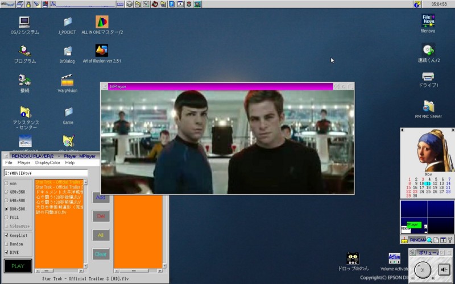Open the Volume Activate icon

point(394,258)
